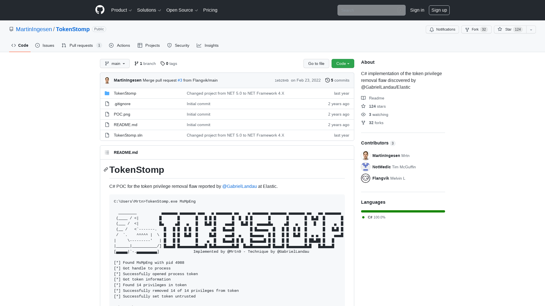Expand the star lists dropdown arrow
Image resolution: width=545 pixels, height=306 pixels.
click(531, 29)
